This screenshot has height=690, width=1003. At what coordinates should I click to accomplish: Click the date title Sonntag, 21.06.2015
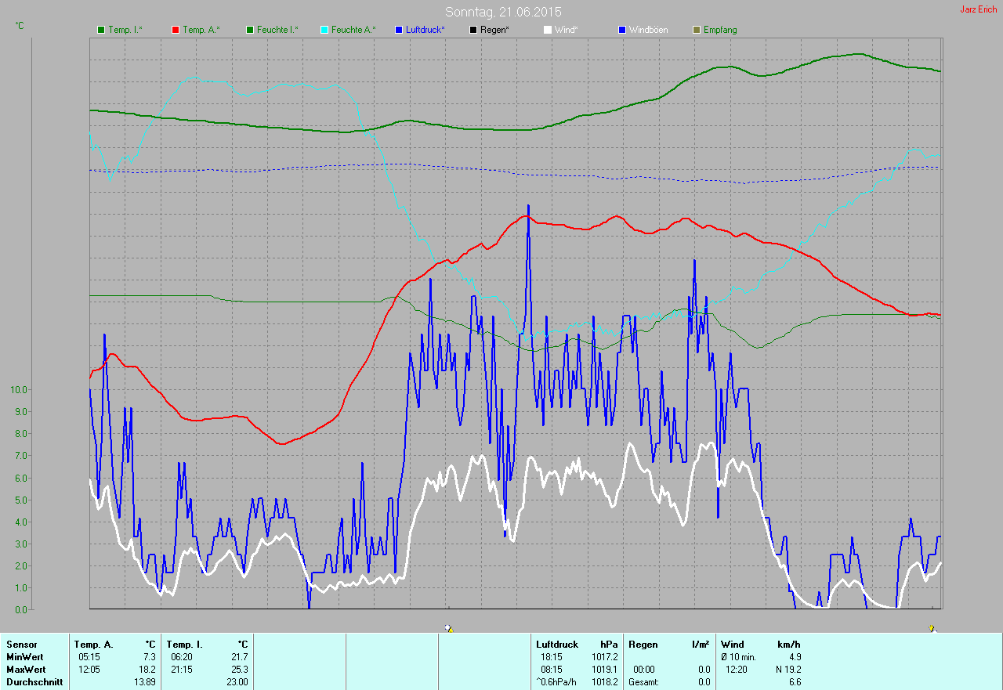(x=503, y=12)
